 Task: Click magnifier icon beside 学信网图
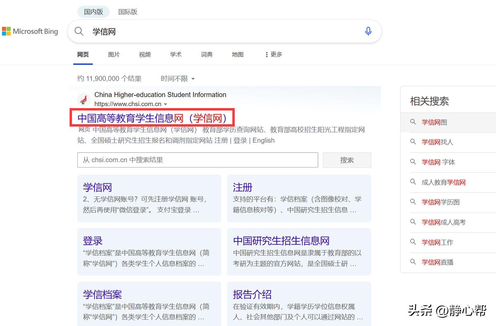click(413, 122)
